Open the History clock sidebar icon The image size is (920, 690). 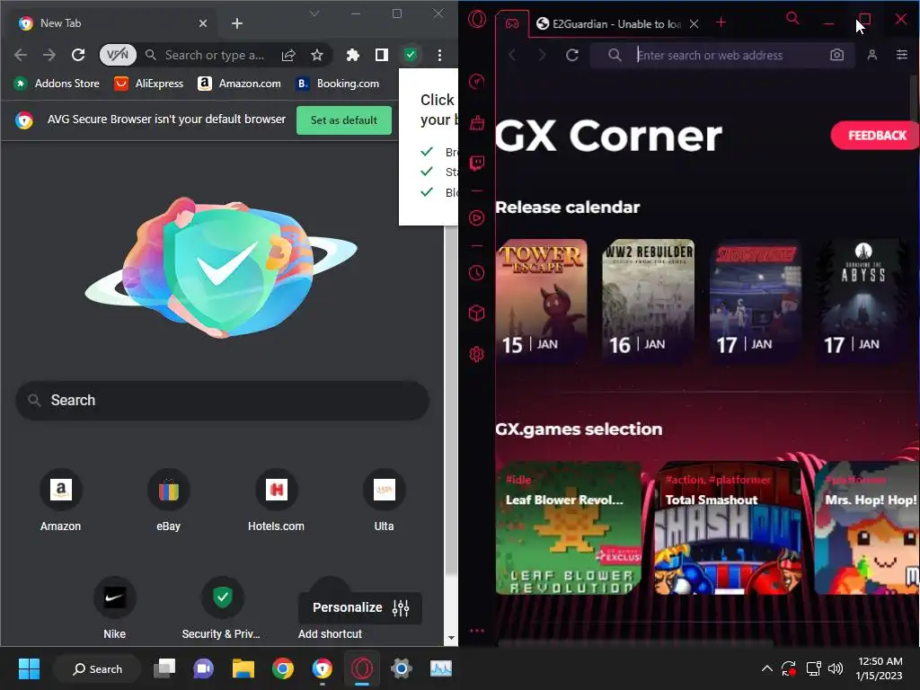point(477,273)
